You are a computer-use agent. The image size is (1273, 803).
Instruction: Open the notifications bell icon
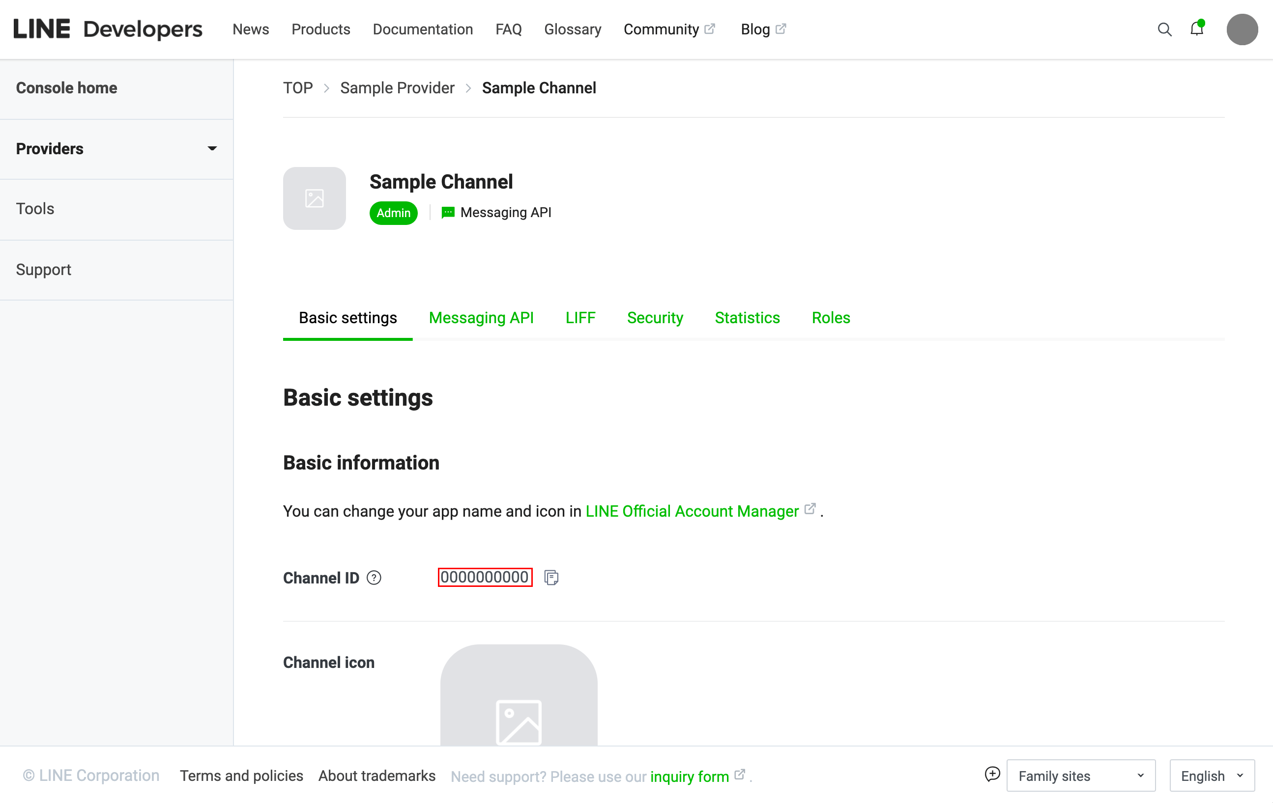1197,28
